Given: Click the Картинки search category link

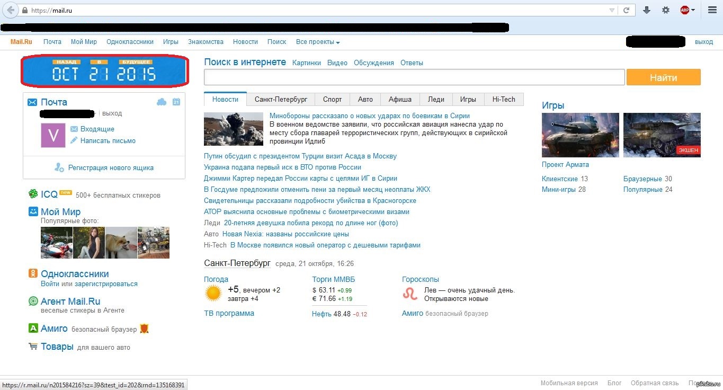Looking at the screenshot, I should [x=307, y=63].
